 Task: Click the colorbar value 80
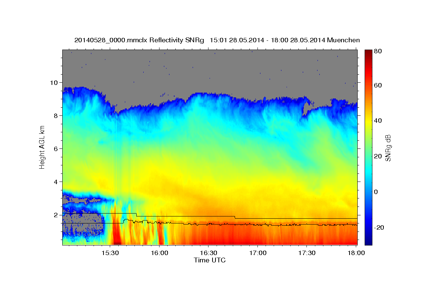(x=378, y=51)
